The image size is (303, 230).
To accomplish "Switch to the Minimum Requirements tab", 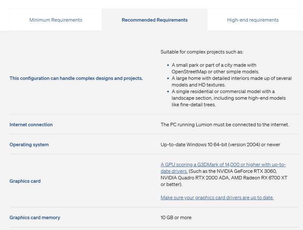I will click(x=56, y=20).
